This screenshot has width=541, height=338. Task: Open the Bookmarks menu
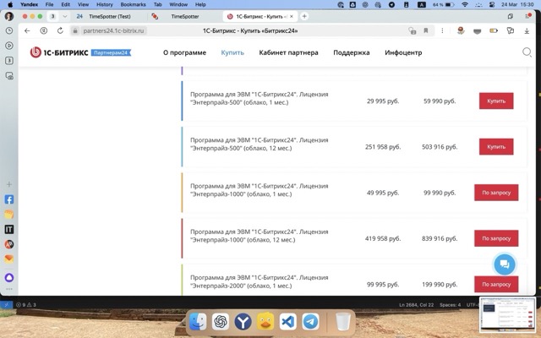pyautogui.click(x=133, y=4)
